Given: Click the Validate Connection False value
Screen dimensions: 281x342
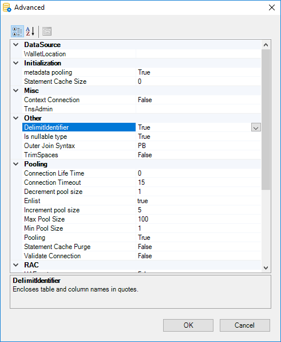Looking at the screenshot, I should [199, 255].
